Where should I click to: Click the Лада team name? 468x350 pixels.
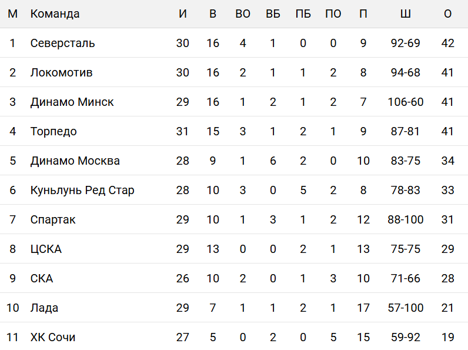click(44, 308)
